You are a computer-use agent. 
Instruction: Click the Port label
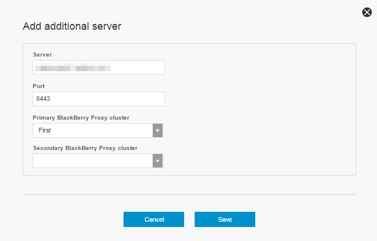point(39,86)
